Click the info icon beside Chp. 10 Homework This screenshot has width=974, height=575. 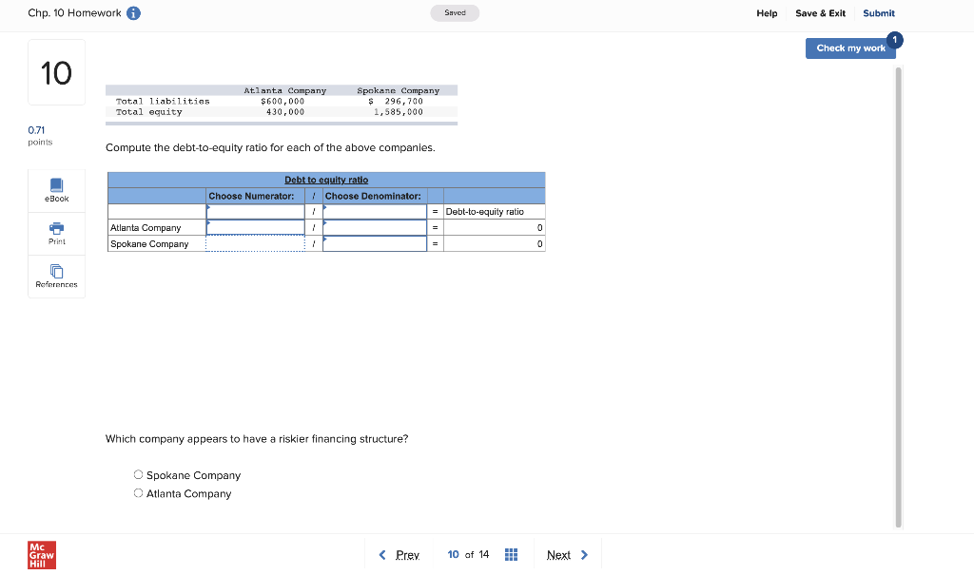coord(131,12)
